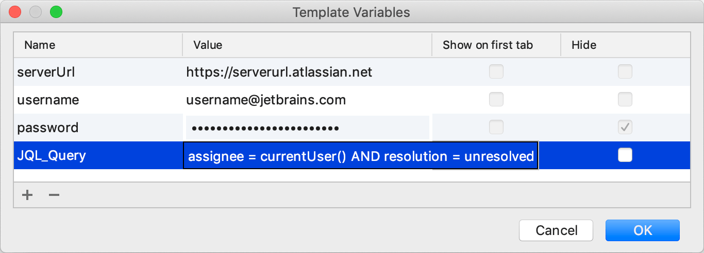Click the Cancel button
The image size is (704, 253).
(556, 230)
